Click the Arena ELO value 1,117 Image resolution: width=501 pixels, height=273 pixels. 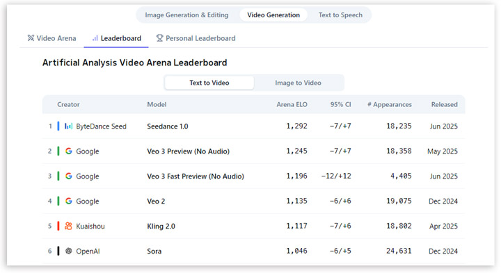tap(296, 226)
